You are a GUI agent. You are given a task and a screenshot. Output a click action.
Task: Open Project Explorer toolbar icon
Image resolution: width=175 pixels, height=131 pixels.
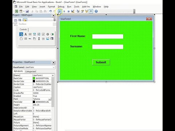click(x=78, y=11)
